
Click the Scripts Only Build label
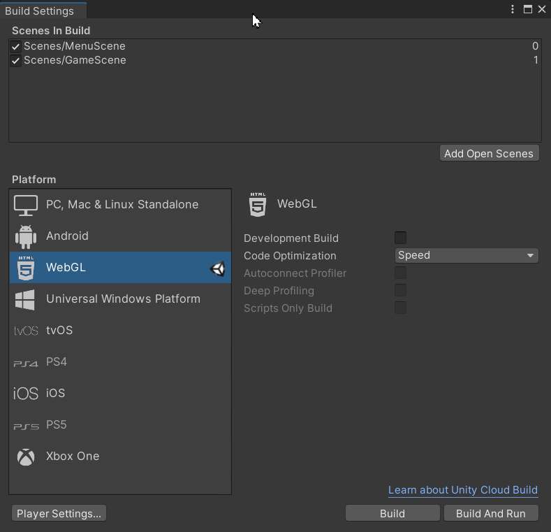point(288,308)
